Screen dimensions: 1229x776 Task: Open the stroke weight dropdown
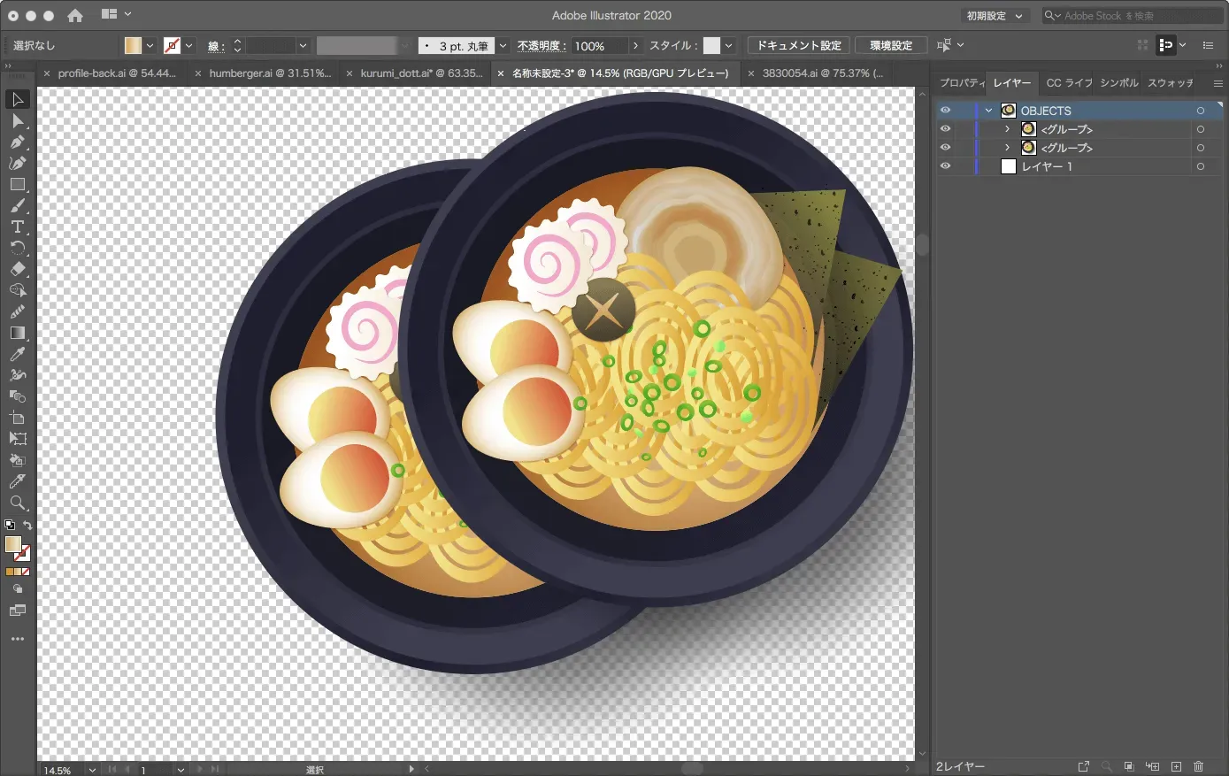[x=303, y=45]
